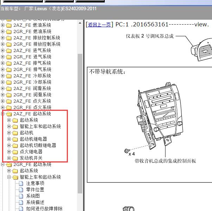Viewport: 212px width, 211px height.
Task: Click folder icon of 起动机切断继电器
Action: click(x=15, y=146)
